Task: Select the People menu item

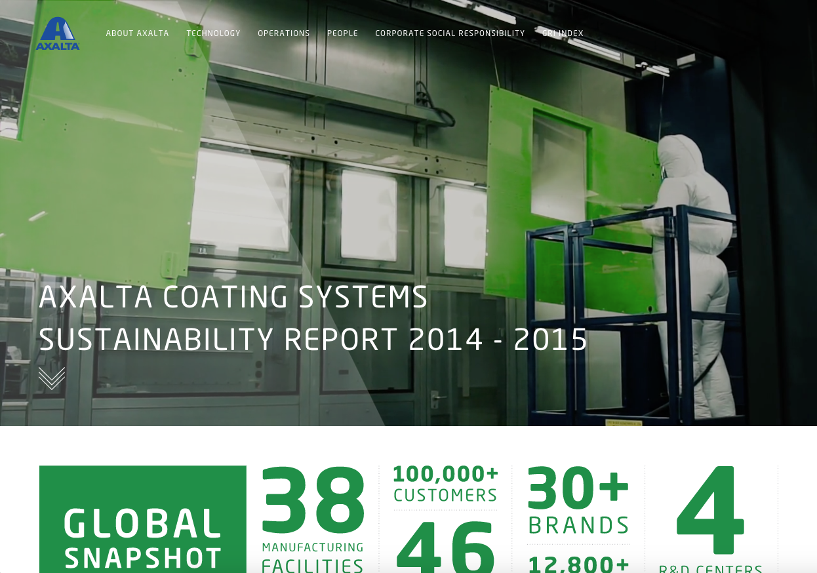Action: click(x=342, y=33)
